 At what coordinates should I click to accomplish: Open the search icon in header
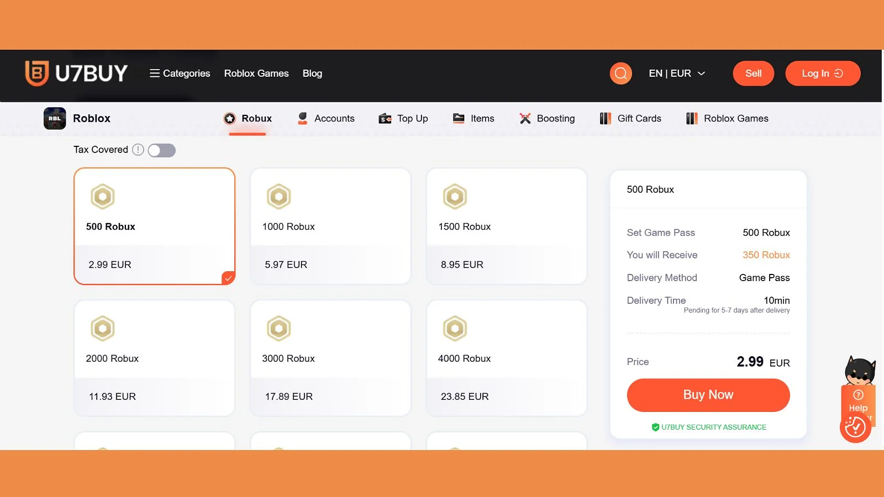click(620, 73)
